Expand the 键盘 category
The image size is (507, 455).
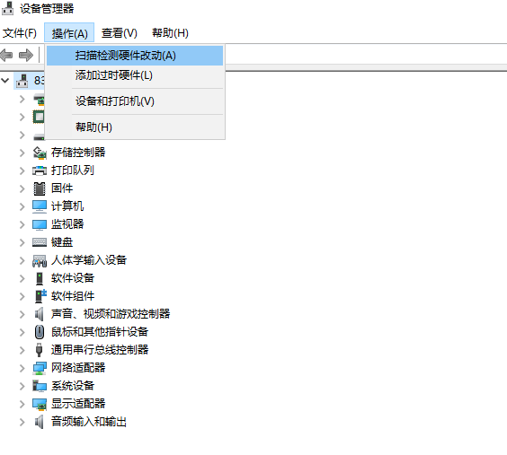coord(22,242)
